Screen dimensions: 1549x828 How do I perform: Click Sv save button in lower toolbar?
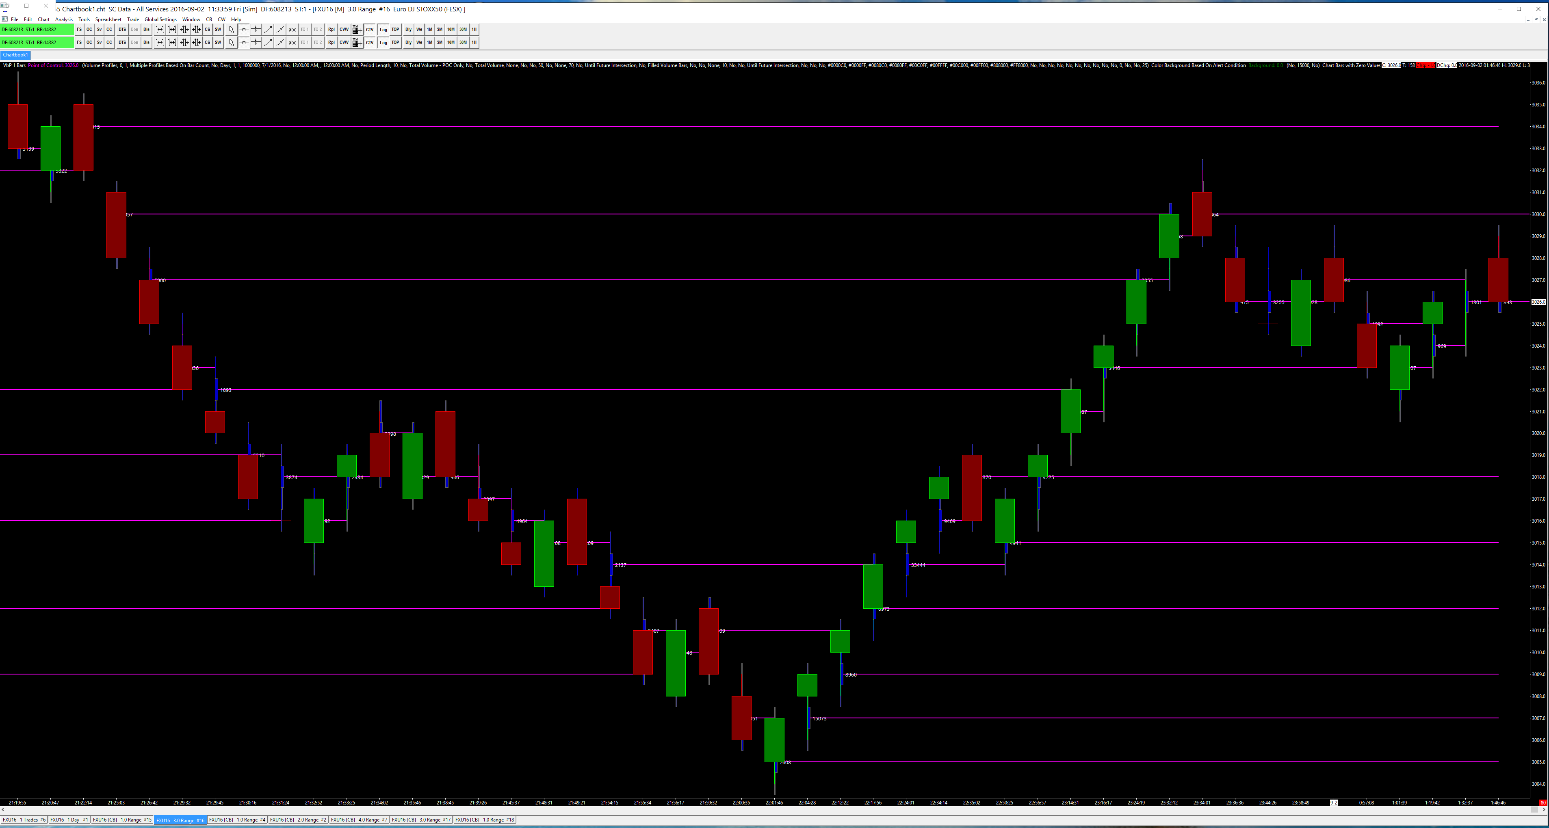tap(99, 43)
